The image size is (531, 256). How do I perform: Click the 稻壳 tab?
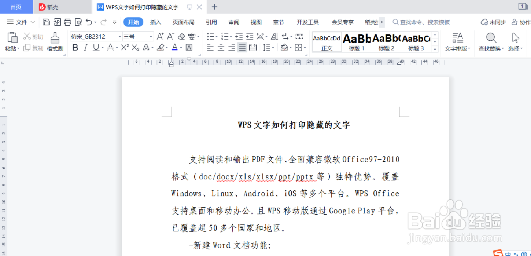click(62, 7)
